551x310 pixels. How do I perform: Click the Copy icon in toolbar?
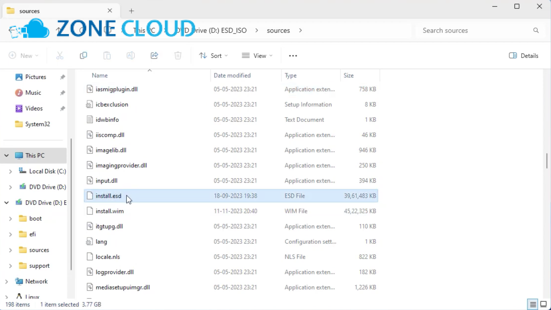pyautogui.click(x=83, y=56)
